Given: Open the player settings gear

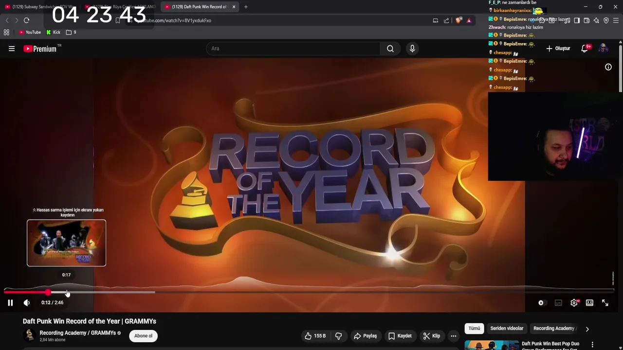Looking at the screenshot, I should [574, 303].
